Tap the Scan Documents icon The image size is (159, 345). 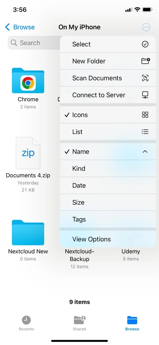coord(145,78)
